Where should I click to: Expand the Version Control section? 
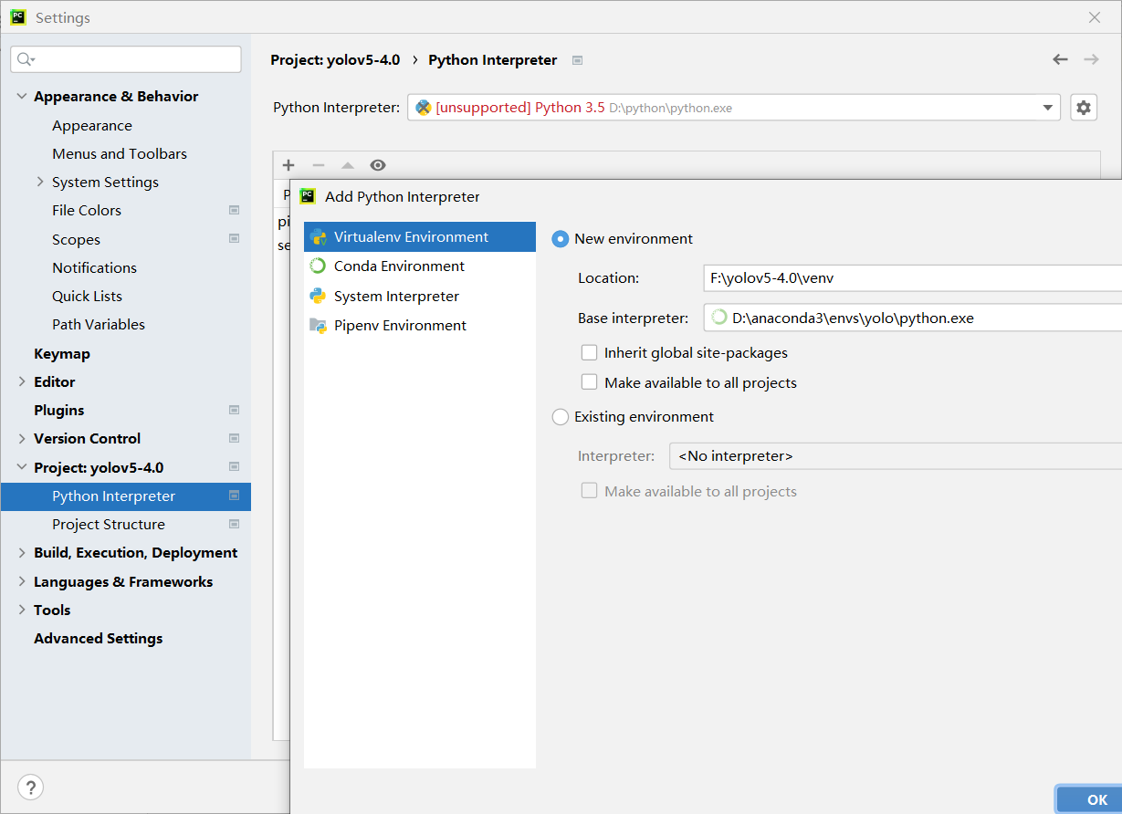(x=22, y=438)
